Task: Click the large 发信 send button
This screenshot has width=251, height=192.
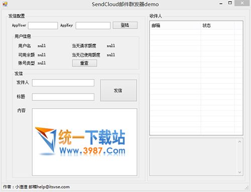Action: 118,90
